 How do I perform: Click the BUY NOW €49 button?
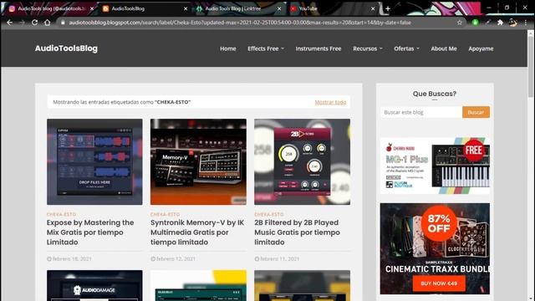[x=438, y=283]
